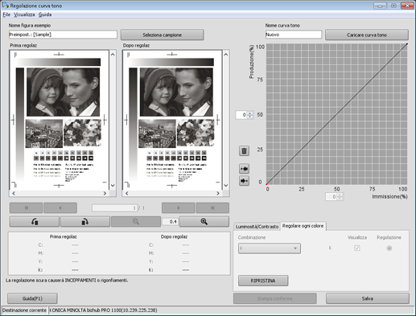This screenshot has height=316, width=416.
Task: Move to next curve point arrow
Action: click(244, 181)
